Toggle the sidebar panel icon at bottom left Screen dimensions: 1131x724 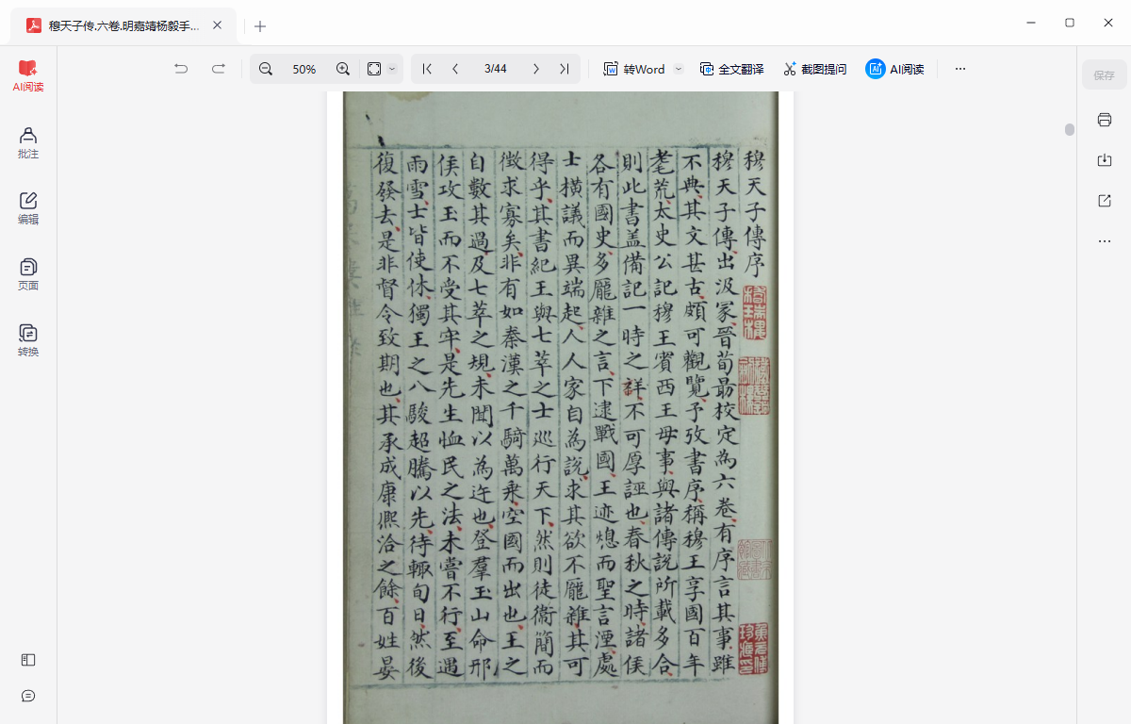[28, 660]
